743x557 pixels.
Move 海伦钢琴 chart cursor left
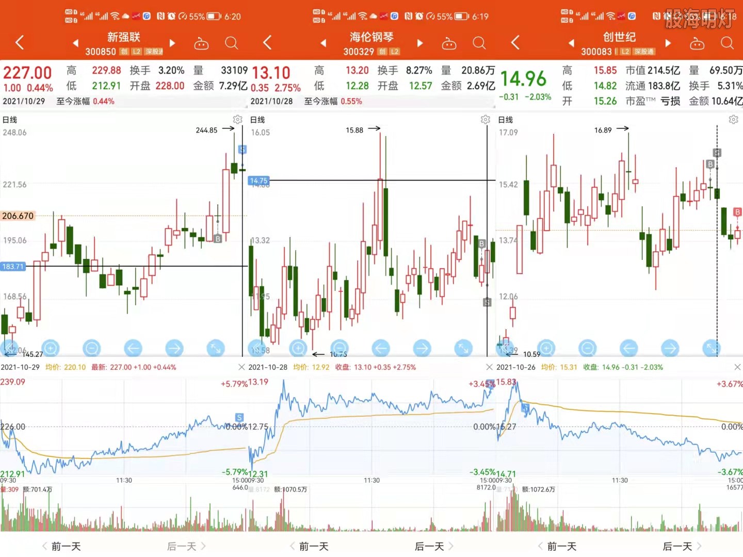381,349
